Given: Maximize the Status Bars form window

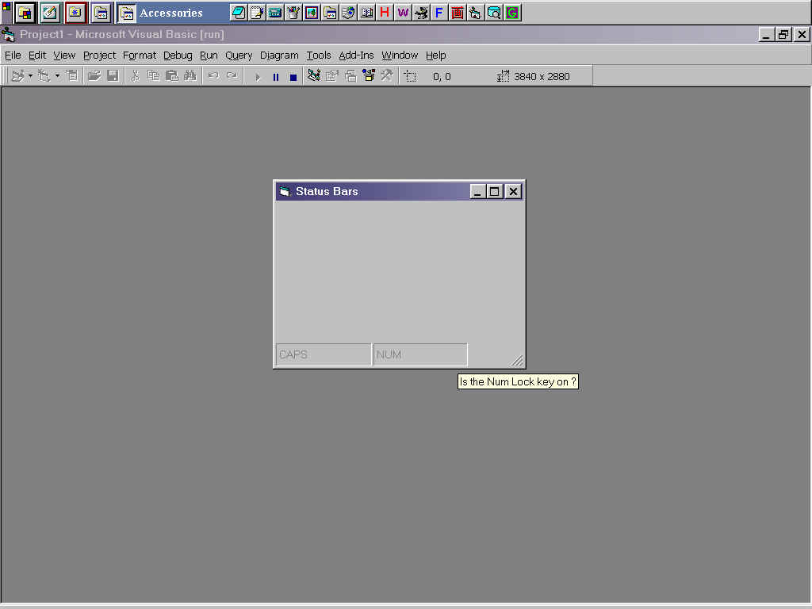Looking at the screenshot, I should point(495,191).
